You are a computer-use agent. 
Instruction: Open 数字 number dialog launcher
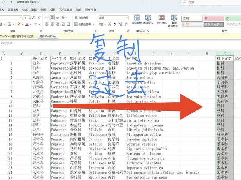[x=128, y=31]
